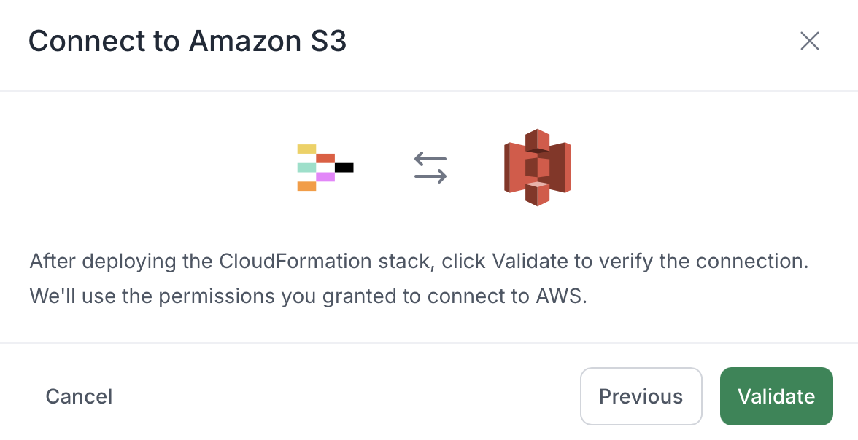
Task: Close the Connect to Amazon S3 dialog
Action: pyautogui.click(x=809, y=41)
